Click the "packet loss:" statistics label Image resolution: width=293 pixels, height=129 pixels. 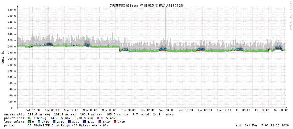[15, 118]
